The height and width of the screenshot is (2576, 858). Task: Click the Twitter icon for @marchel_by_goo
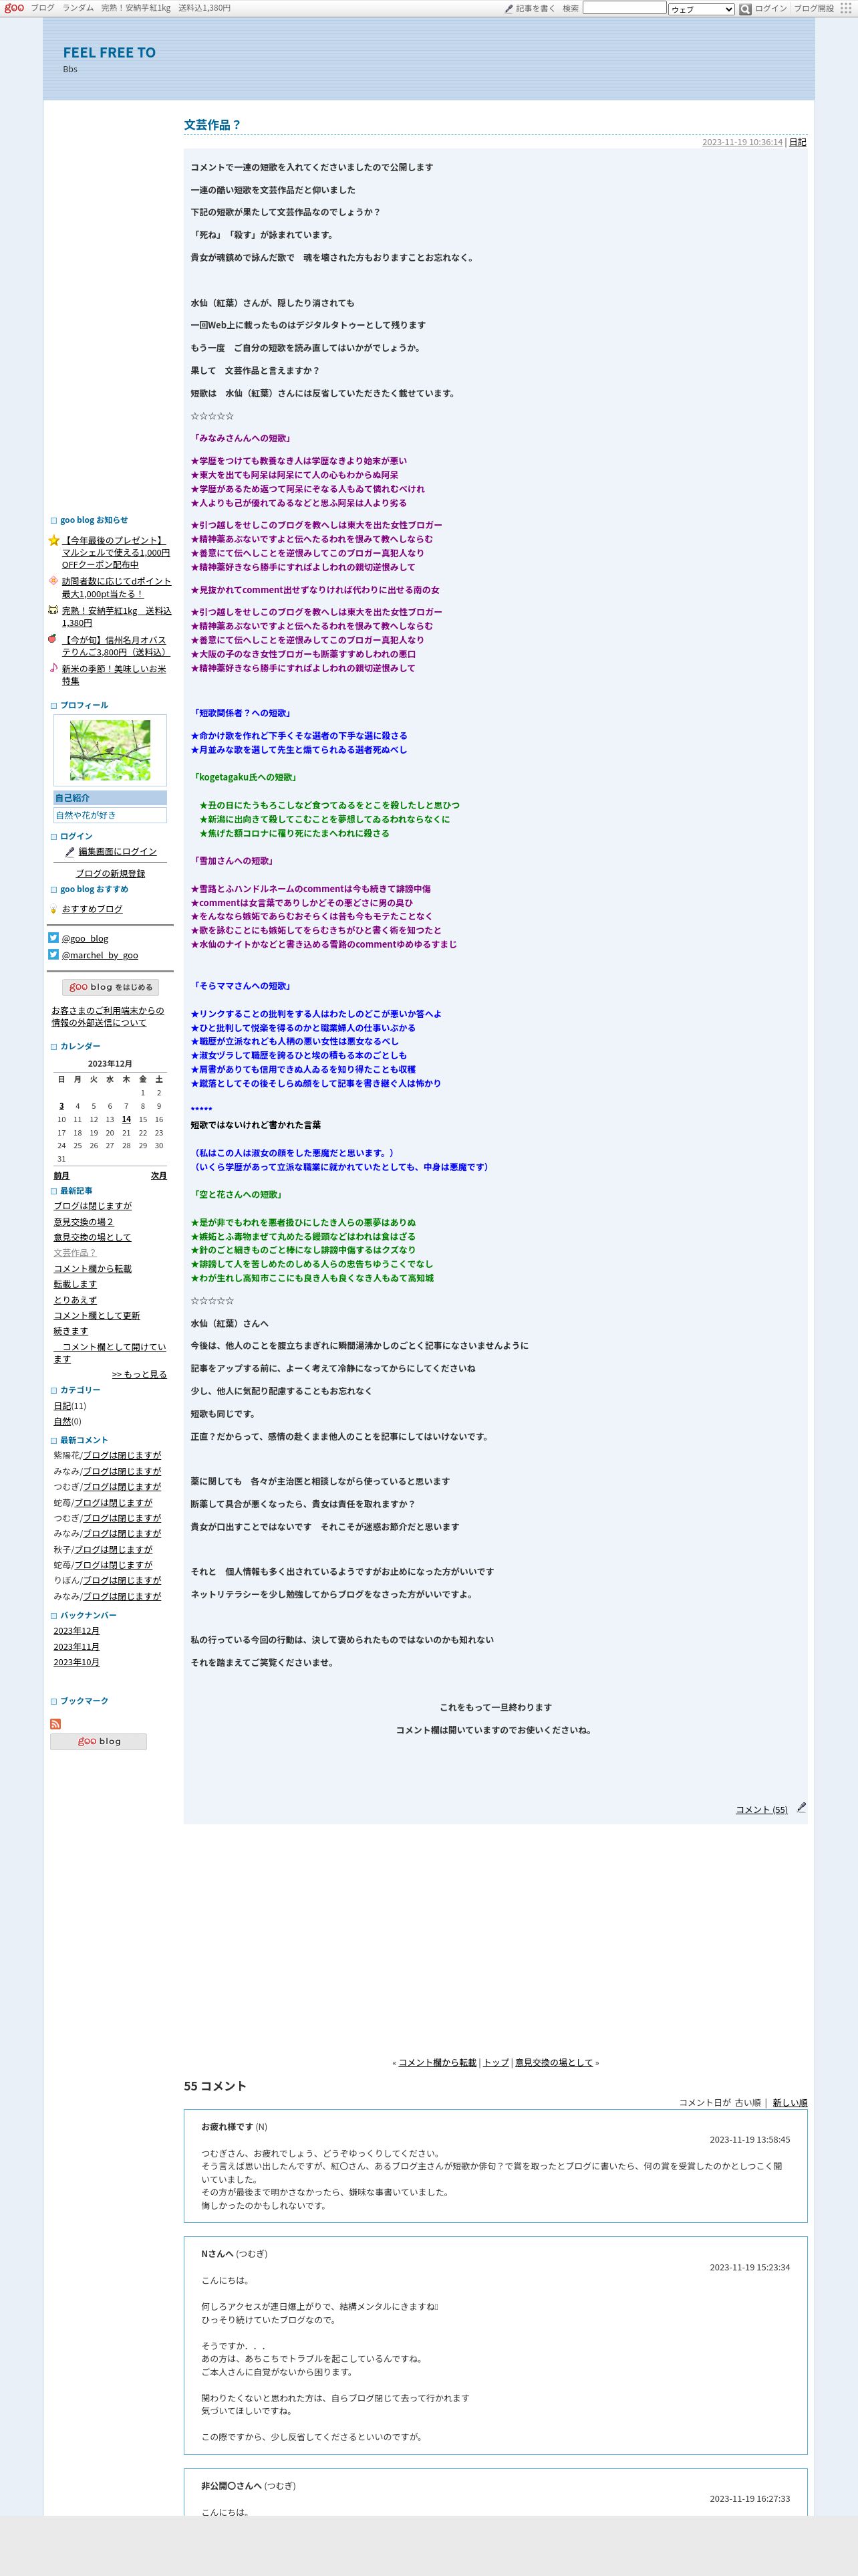click(54, 954)
